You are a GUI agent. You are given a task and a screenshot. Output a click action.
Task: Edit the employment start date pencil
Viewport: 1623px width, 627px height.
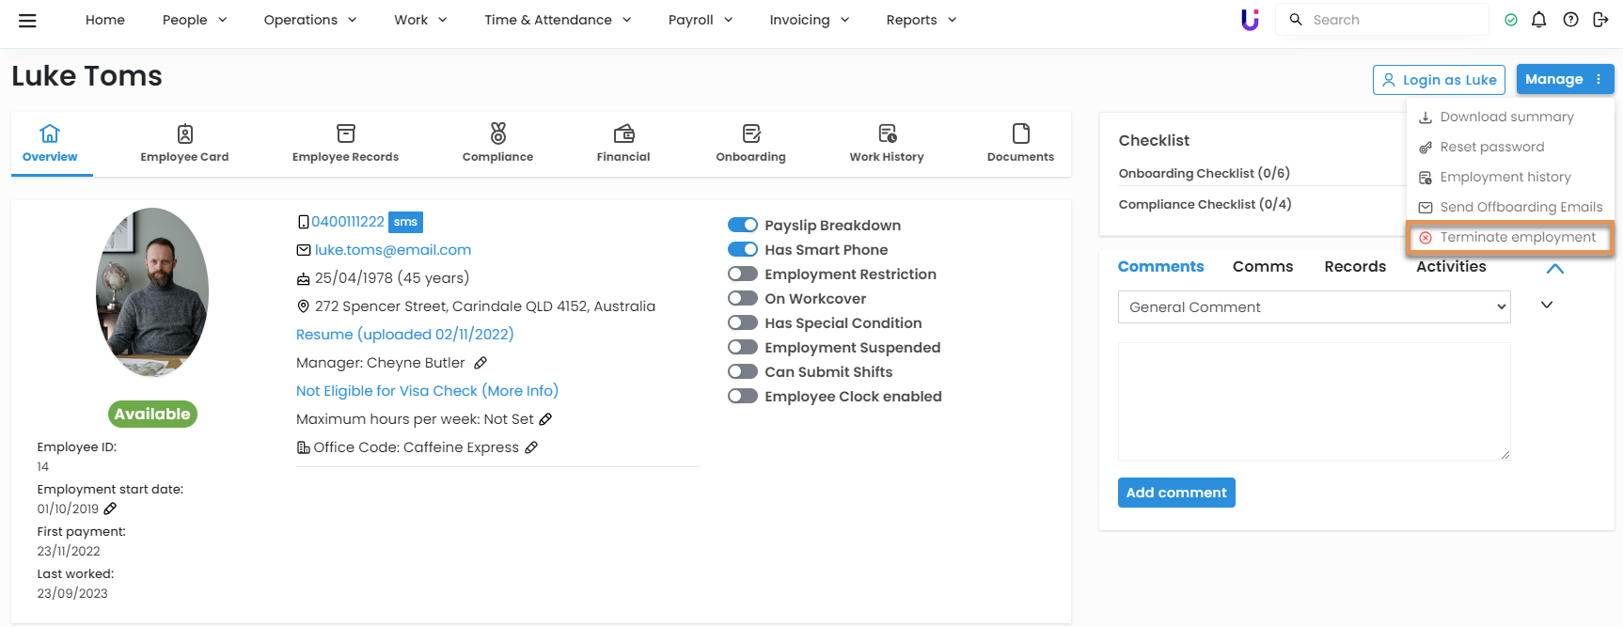110,509
